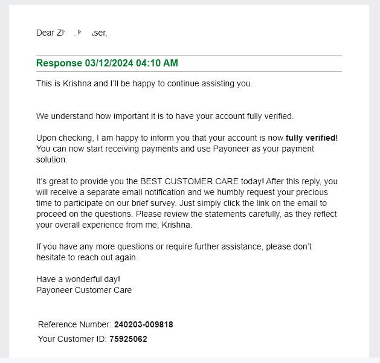Image resolution: width=380 pixels, height=363 pixels.
Task: Click the 'Reference Number:' label
Action: pyautogui.click(x=75, y=324)
